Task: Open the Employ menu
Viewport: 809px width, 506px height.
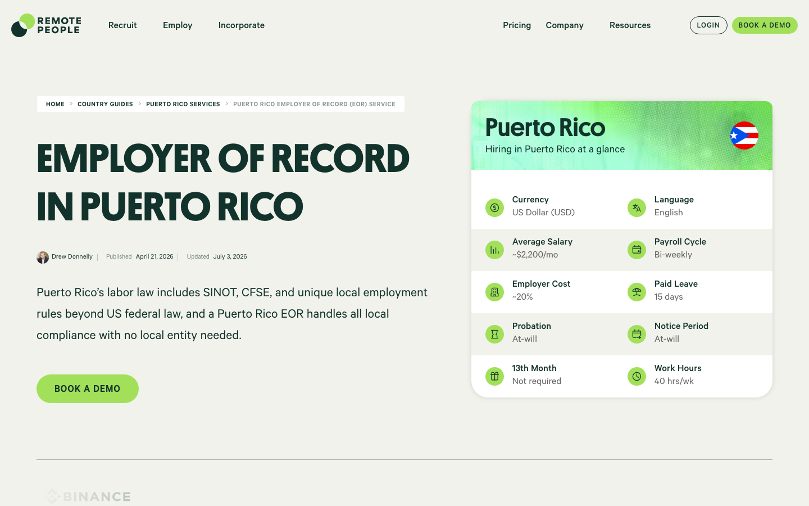Action: click(178, 25)
